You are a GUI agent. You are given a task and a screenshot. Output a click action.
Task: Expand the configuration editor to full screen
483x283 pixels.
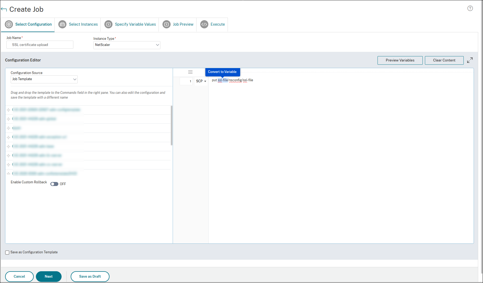470,60
